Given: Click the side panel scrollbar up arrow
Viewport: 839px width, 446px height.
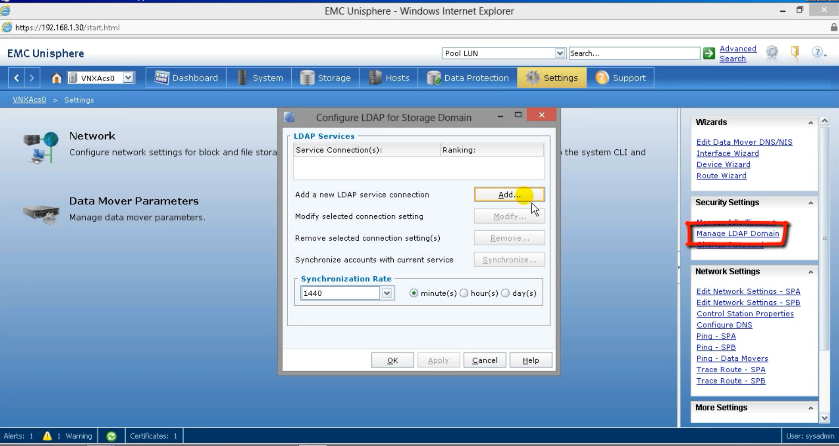Looking at the screenshot, I should tap(824, 121).
